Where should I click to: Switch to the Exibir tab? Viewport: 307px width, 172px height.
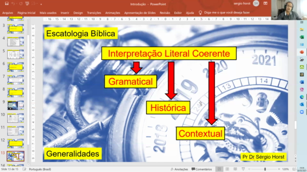click(x=178, y=13)
